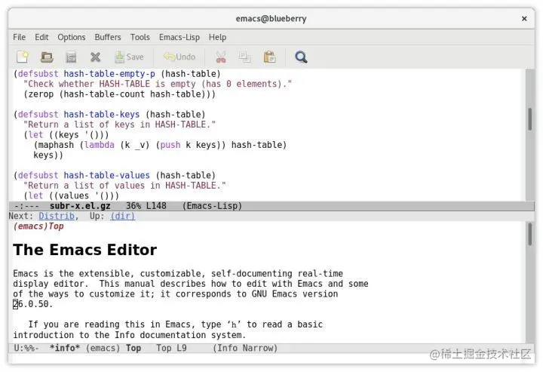Kill the current buffer with the X icon
The image size is (543, 372).
(x=95, y=57)
